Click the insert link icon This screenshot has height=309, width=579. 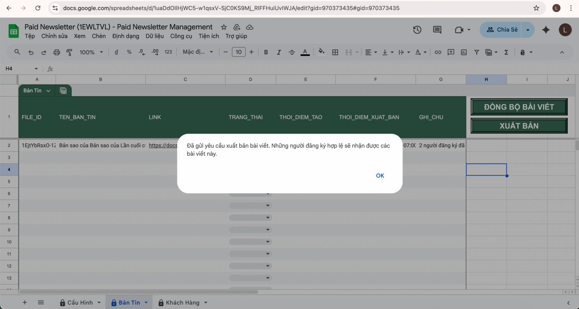tap(438, 52)
